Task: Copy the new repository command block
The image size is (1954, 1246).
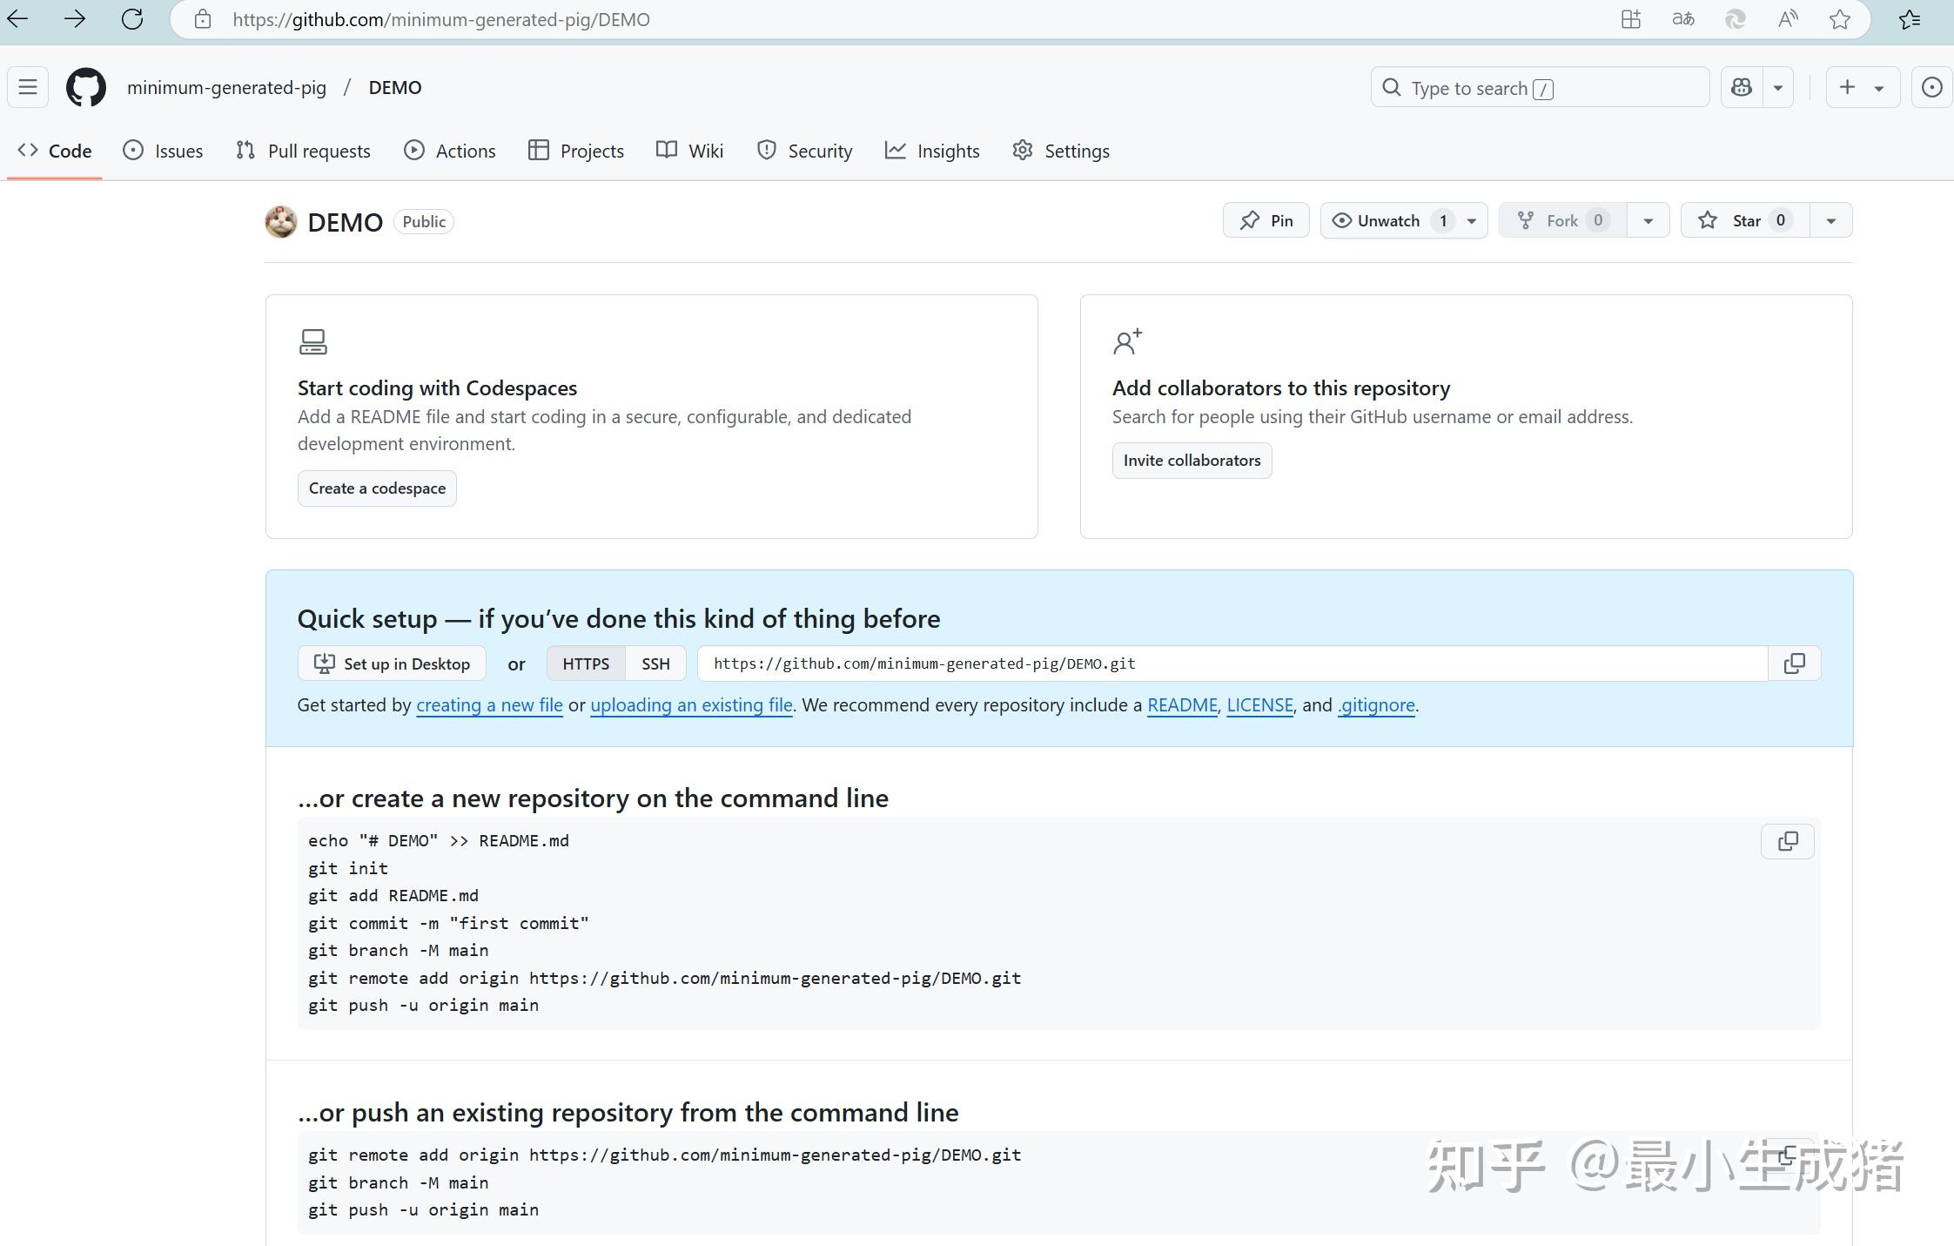Action: (x=1787, y=841)
